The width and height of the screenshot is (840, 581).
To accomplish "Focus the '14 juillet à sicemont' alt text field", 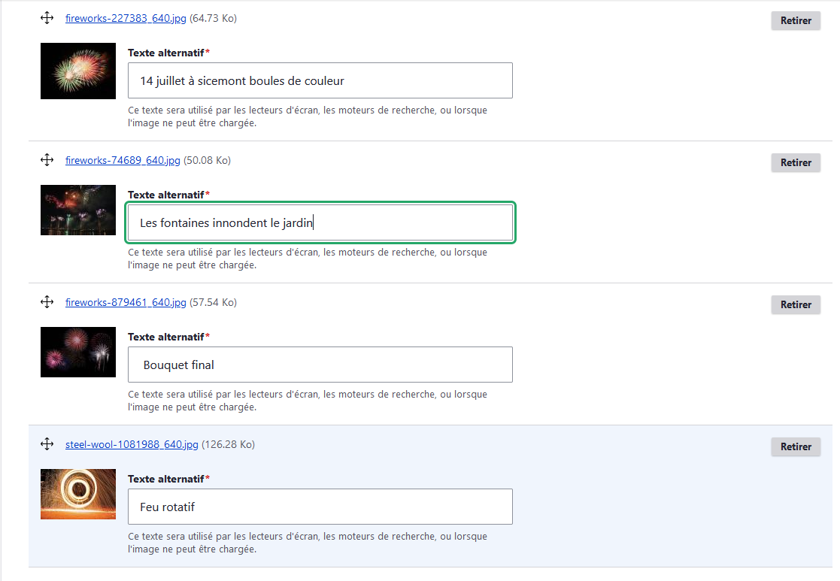I will [x=320, y=80].
